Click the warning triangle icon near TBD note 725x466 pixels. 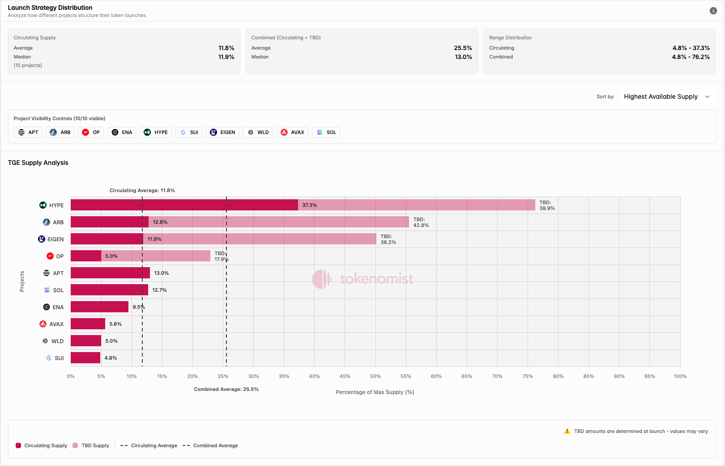[567, 431]
